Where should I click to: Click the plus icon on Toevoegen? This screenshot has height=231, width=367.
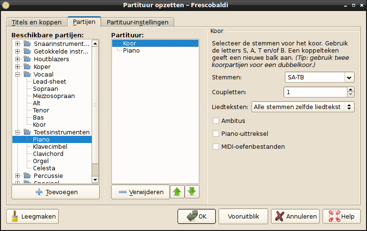click(x=39, y=192)
